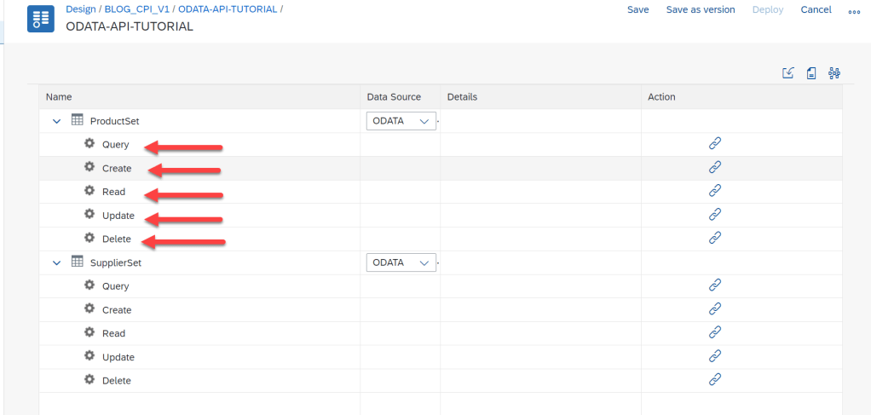Go to the Design breadcrumb link
The width and height of the screenshot is (871, 415).
81,9
